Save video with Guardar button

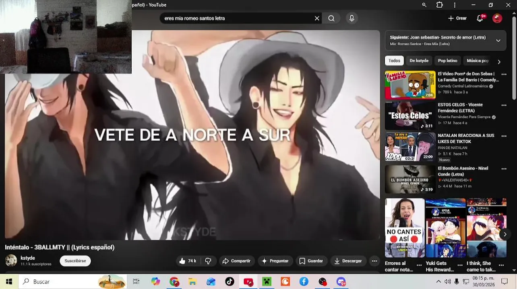[x=311, y=261]
